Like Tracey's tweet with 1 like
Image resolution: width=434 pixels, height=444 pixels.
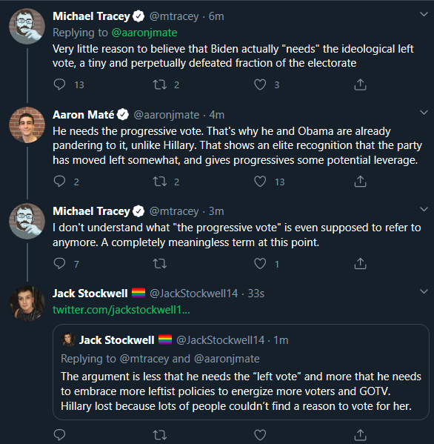[x=260, y=264]
